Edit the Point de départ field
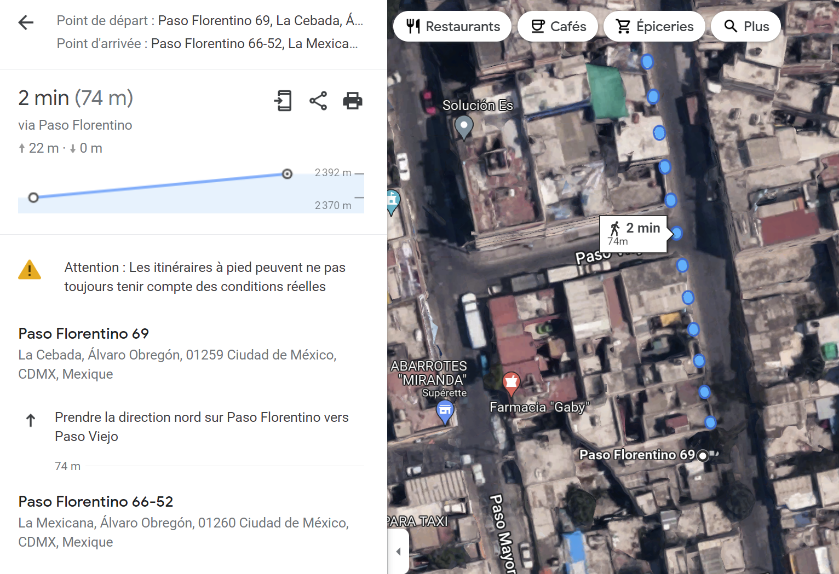Viewport: 839px width, 574px height. coord(210,21)
